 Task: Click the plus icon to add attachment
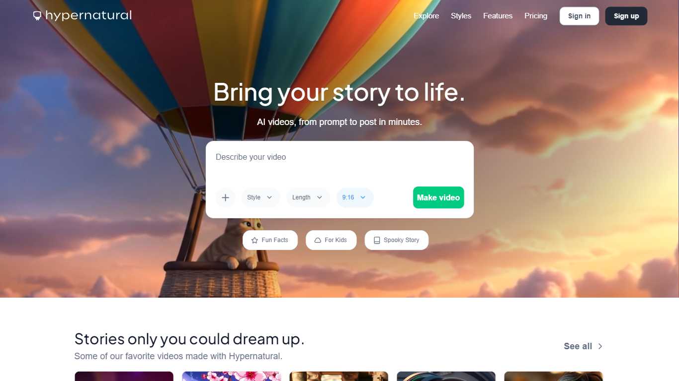coord(225,197)
